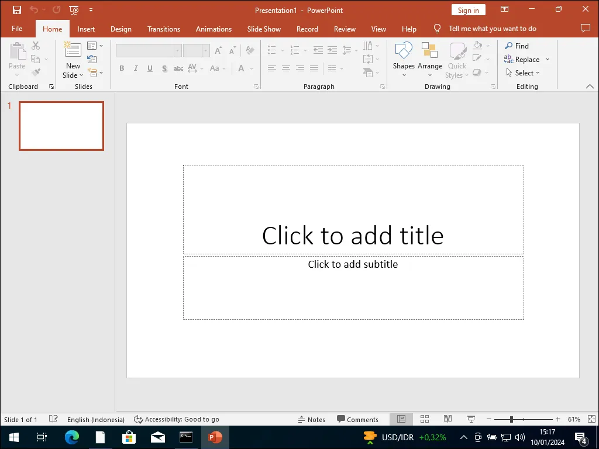
Task: Collapse the ribbon with the chevron
Action: click(x=590, y=87)
